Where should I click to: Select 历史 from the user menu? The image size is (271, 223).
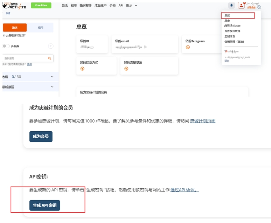[227, 21]
